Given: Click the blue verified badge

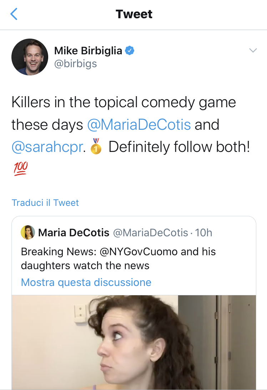Looking at the screenshot, I should (x=130, y=50).
